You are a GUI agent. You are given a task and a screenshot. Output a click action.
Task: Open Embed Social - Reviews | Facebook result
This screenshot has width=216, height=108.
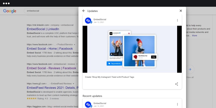coord(52,68)
